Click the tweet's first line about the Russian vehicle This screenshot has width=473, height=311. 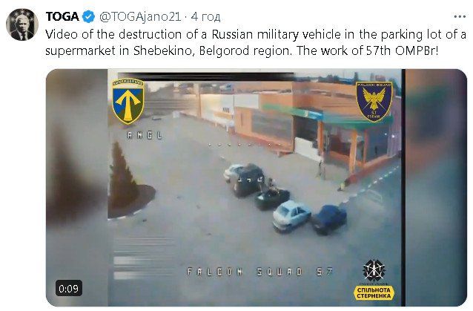point(256,34)
